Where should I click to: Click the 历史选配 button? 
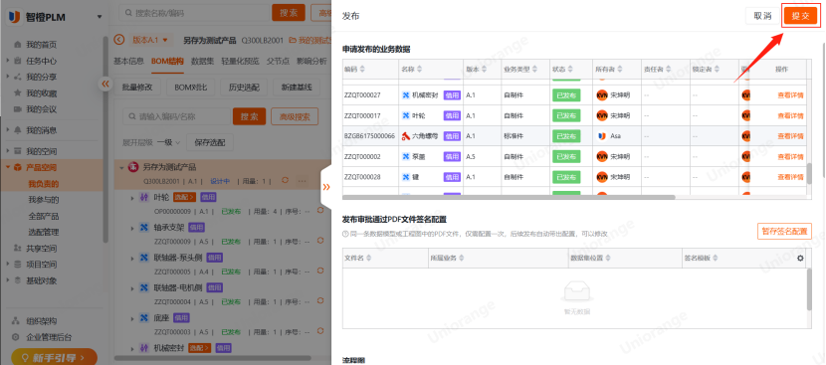pos(244,87)
